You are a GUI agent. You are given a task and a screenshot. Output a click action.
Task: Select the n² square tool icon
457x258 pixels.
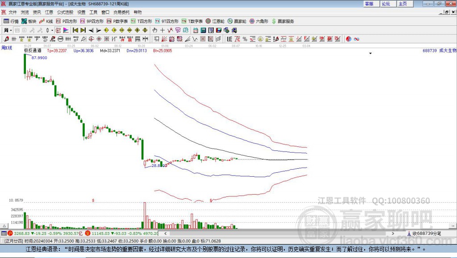point(76,39)
